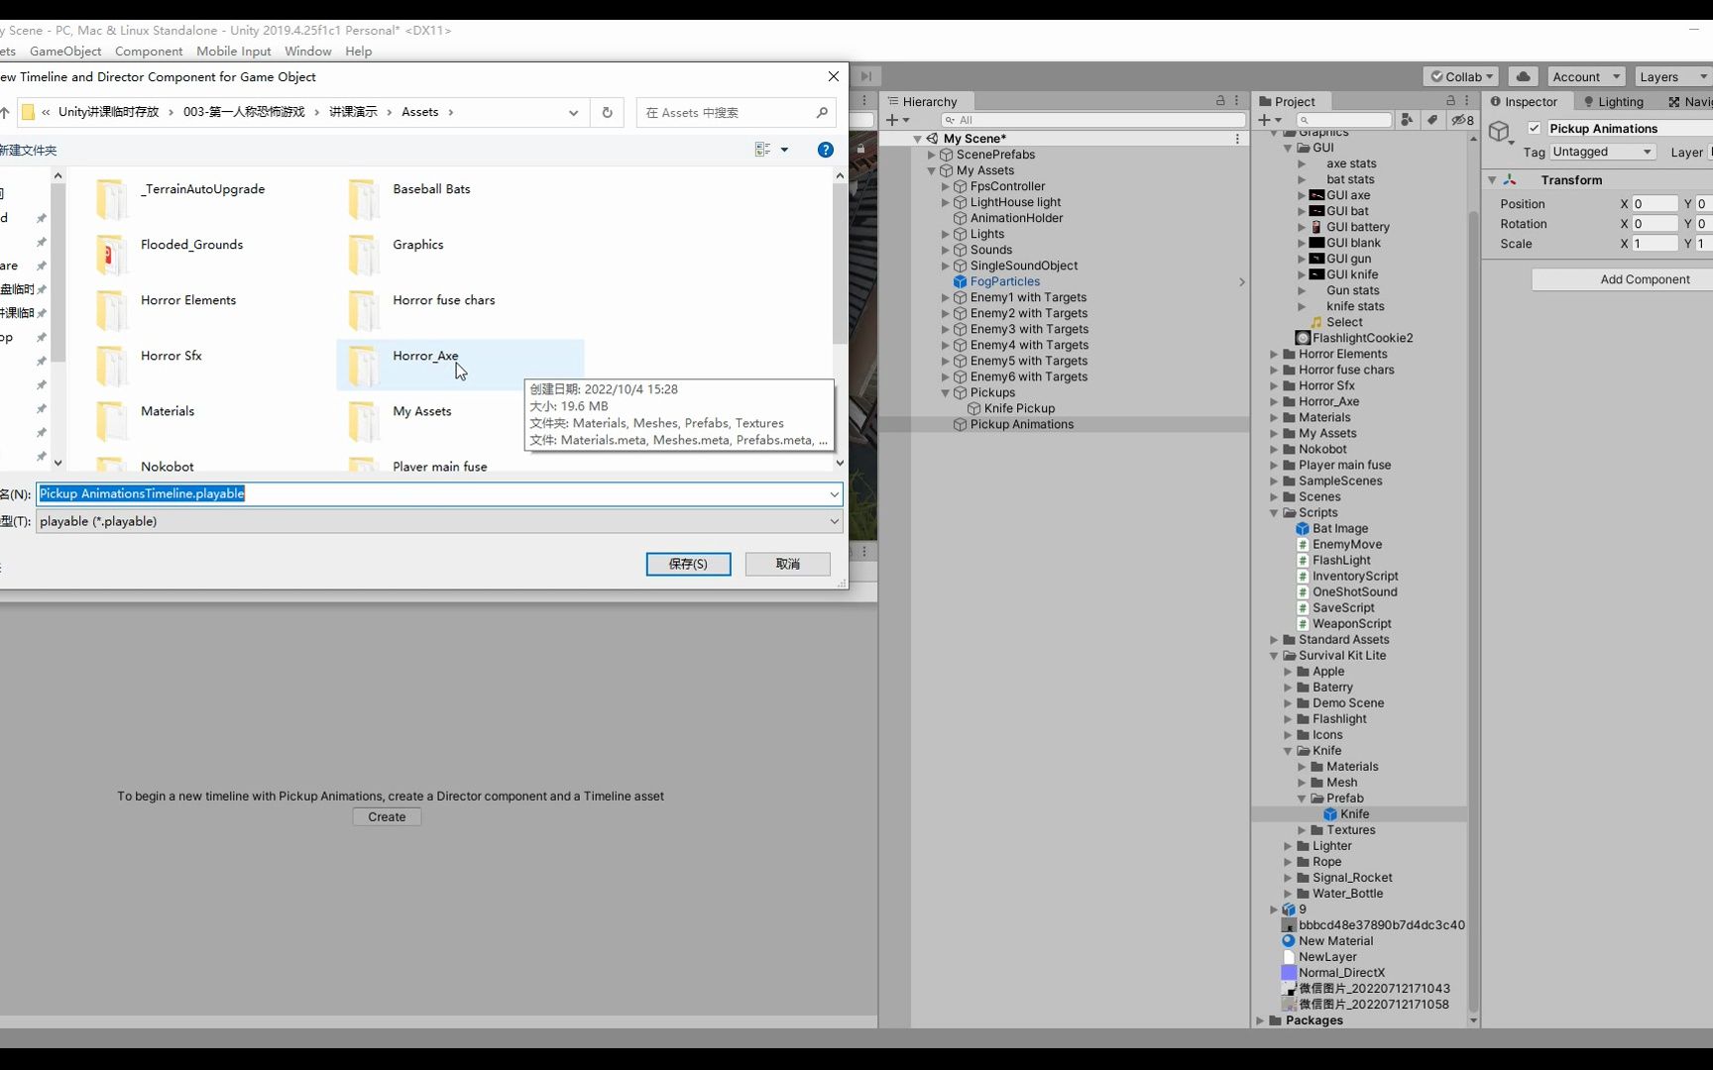Click the search-by-label tag icon in Project
The image size is (1713, 1070).
click(1432, 120)
